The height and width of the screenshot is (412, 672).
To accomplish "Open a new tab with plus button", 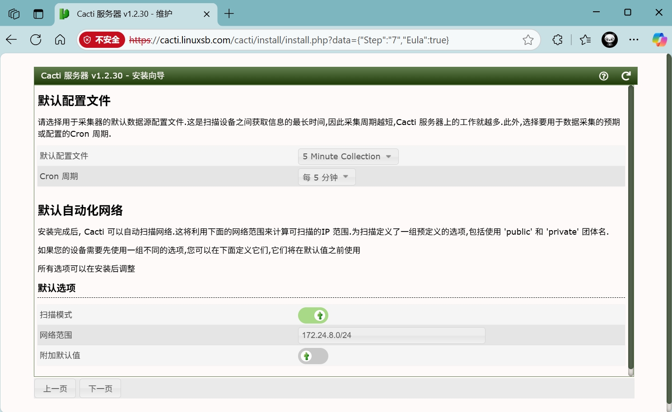I will pos(229,14).
